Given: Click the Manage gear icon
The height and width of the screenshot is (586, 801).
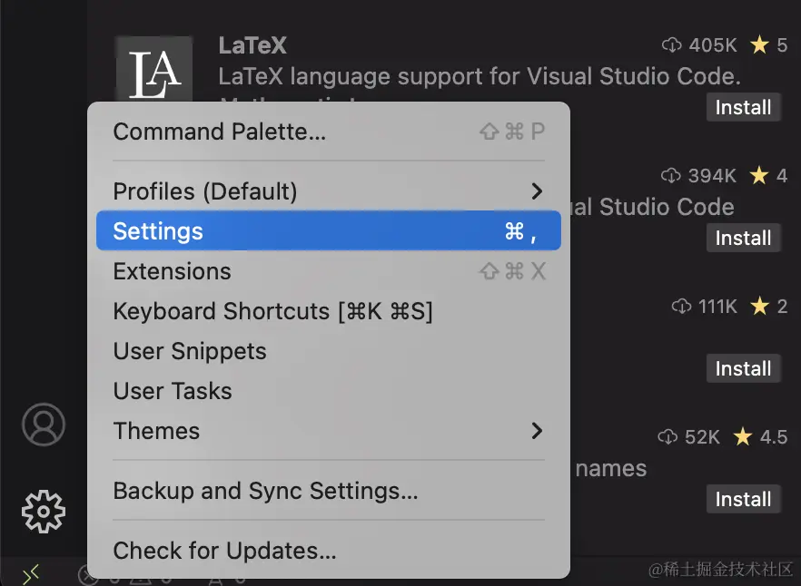Looking at the screenshot, I should coord(43,512).
